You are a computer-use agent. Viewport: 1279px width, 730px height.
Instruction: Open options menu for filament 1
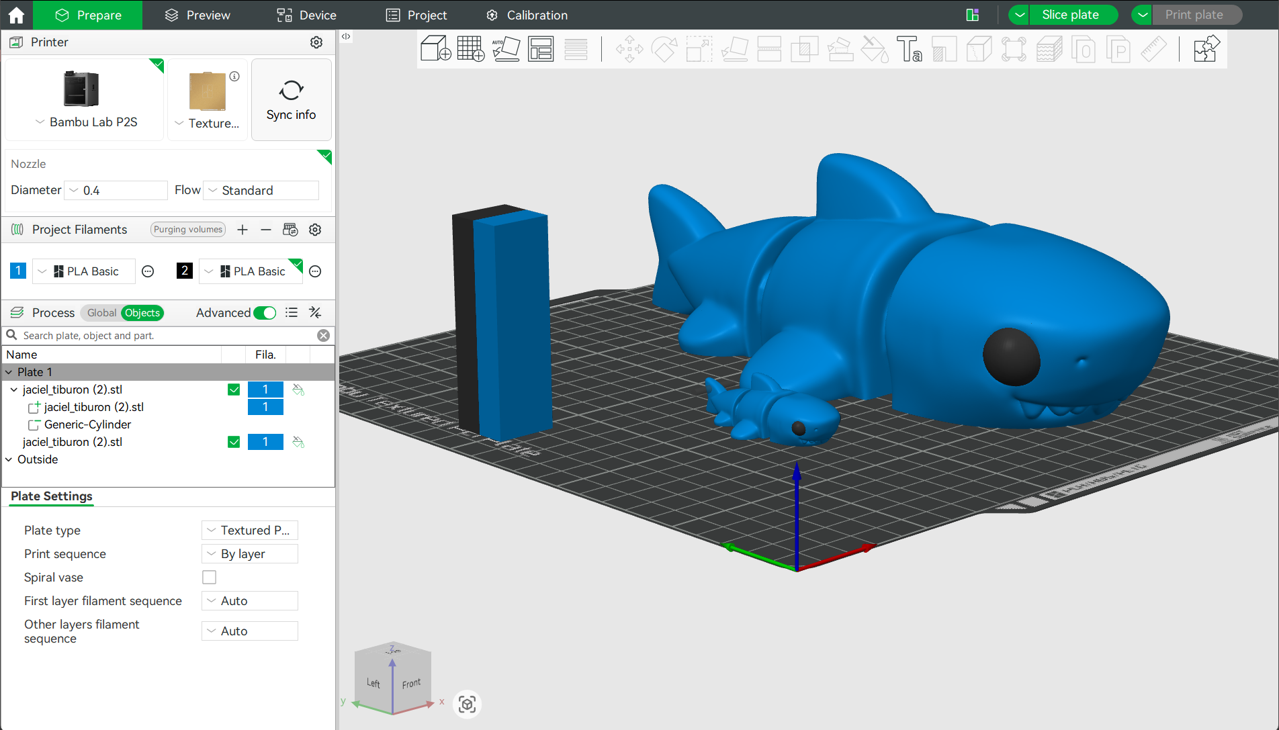tap(148, 271)
